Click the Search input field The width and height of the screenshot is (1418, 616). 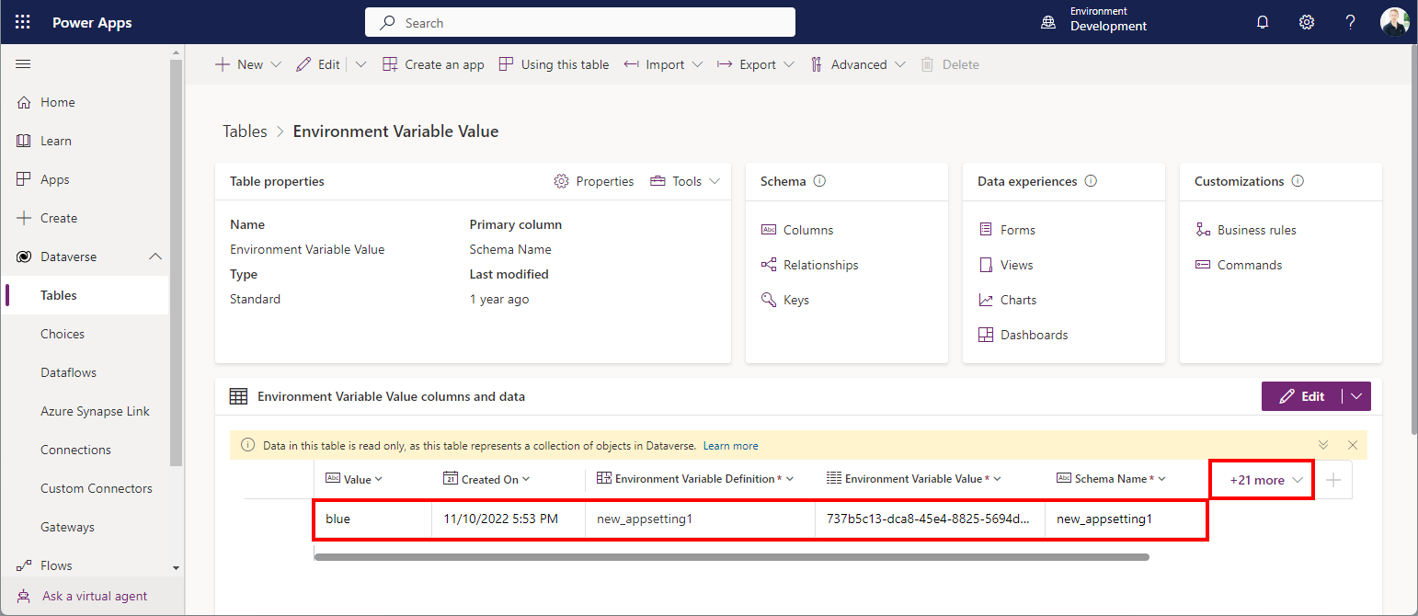click(x=579, y=22)
